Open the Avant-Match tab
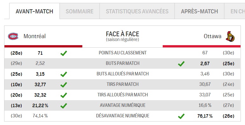Viewport: 245px width, 125px height. [x=34, y=11]
